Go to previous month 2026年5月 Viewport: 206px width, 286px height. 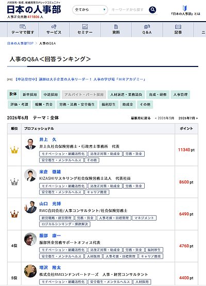(x=164, y=118)
